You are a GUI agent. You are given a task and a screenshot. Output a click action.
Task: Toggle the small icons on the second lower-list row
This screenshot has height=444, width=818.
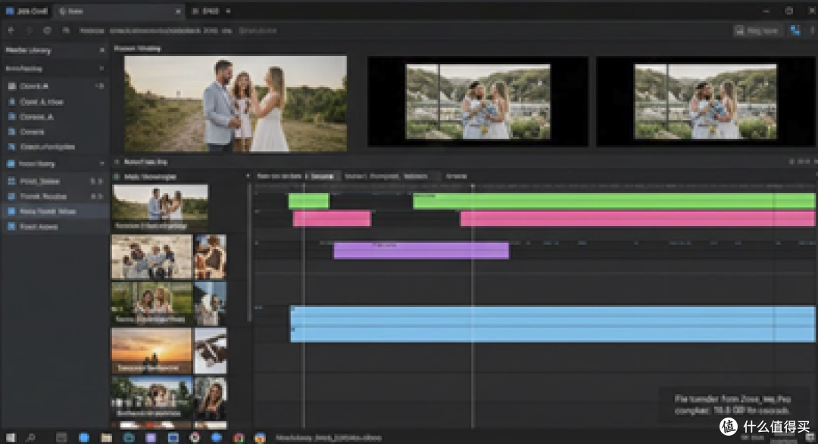[96, 197]
